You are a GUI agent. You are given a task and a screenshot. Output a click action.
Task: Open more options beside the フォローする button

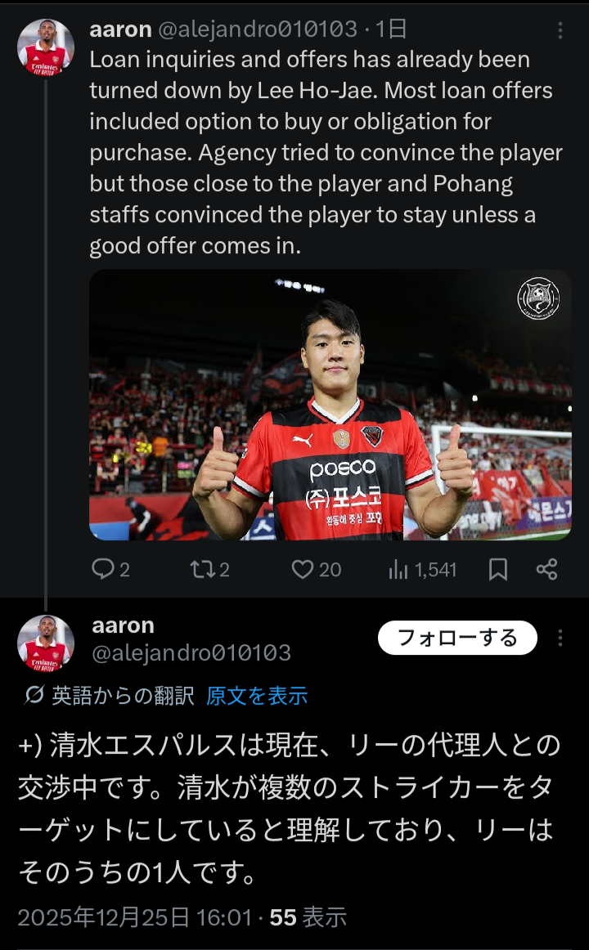560,638
